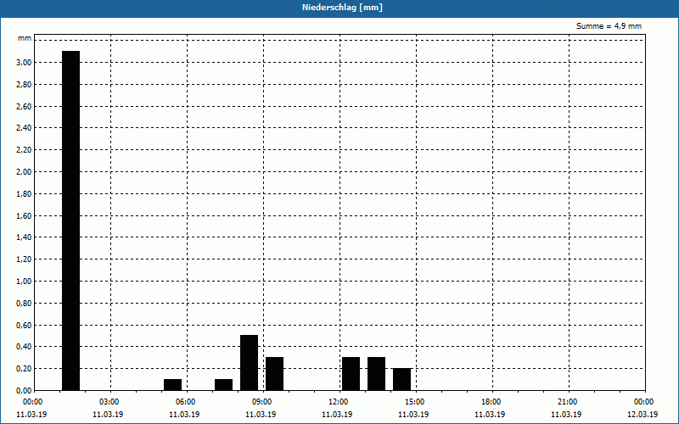
Task: Select the 11.03.19 date under 21:00
Action: tap(566, 415)
